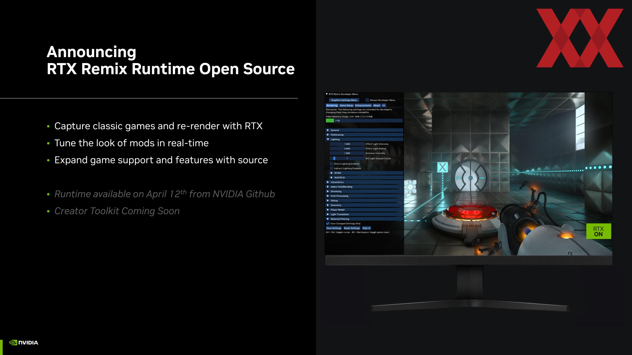
Task: Expand the Denoising section
Action: click(x=364, y=191)
